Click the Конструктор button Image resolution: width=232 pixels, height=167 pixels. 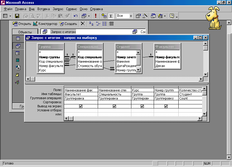[x=45, y=24]
